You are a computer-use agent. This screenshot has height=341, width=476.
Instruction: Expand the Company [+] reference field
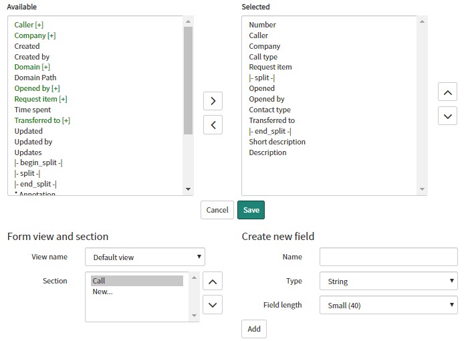[x=35, y=35]
